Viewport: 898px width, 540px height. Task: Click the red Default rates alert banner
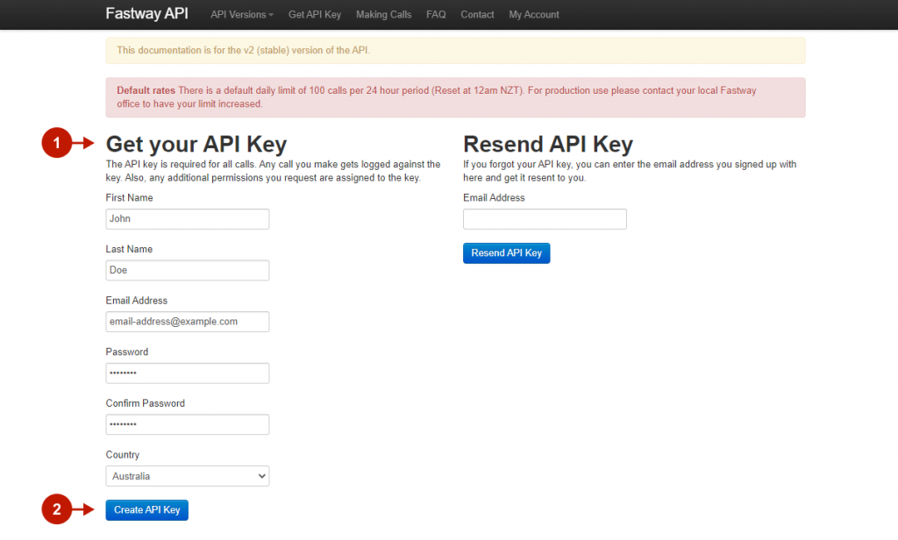455,97
